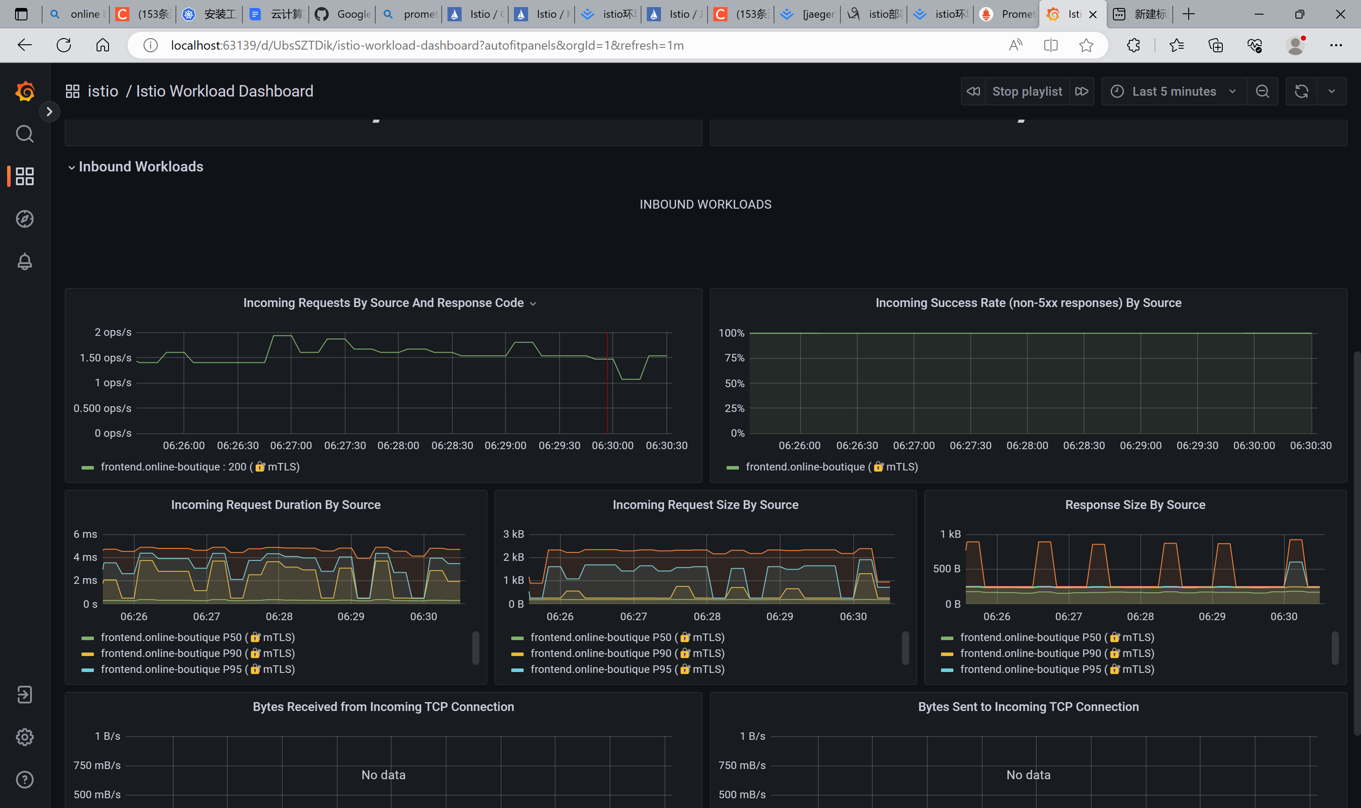
Task: Toggle P50 series in Request Duration legend
Action: click(x=198, y=637)
